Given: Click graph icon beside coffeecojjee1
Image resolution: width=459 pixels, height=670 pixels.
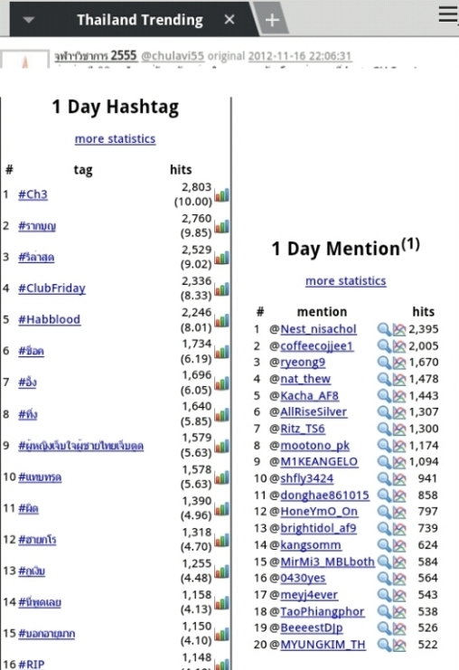Looking at the screenshot, I should (x=399, y=346).
